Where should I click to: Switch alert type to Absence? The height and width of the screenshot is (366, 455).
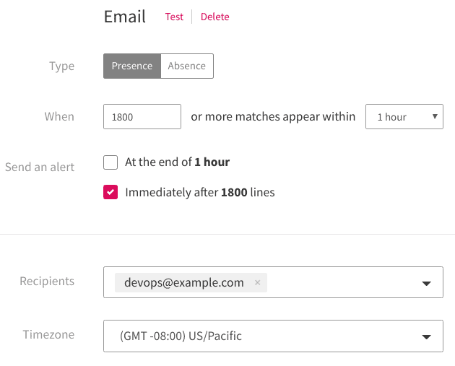tap(186, 66)
